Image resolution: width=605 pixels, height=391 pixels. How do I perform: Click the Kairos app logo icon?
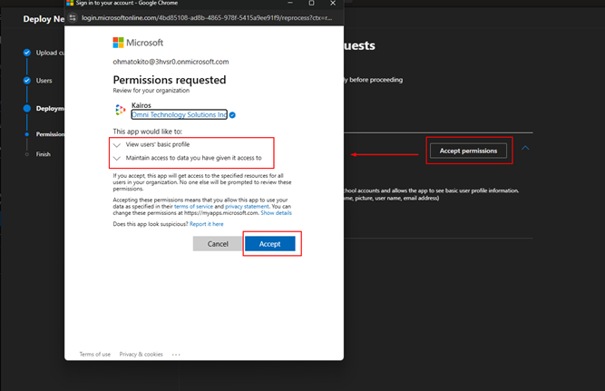120,110
